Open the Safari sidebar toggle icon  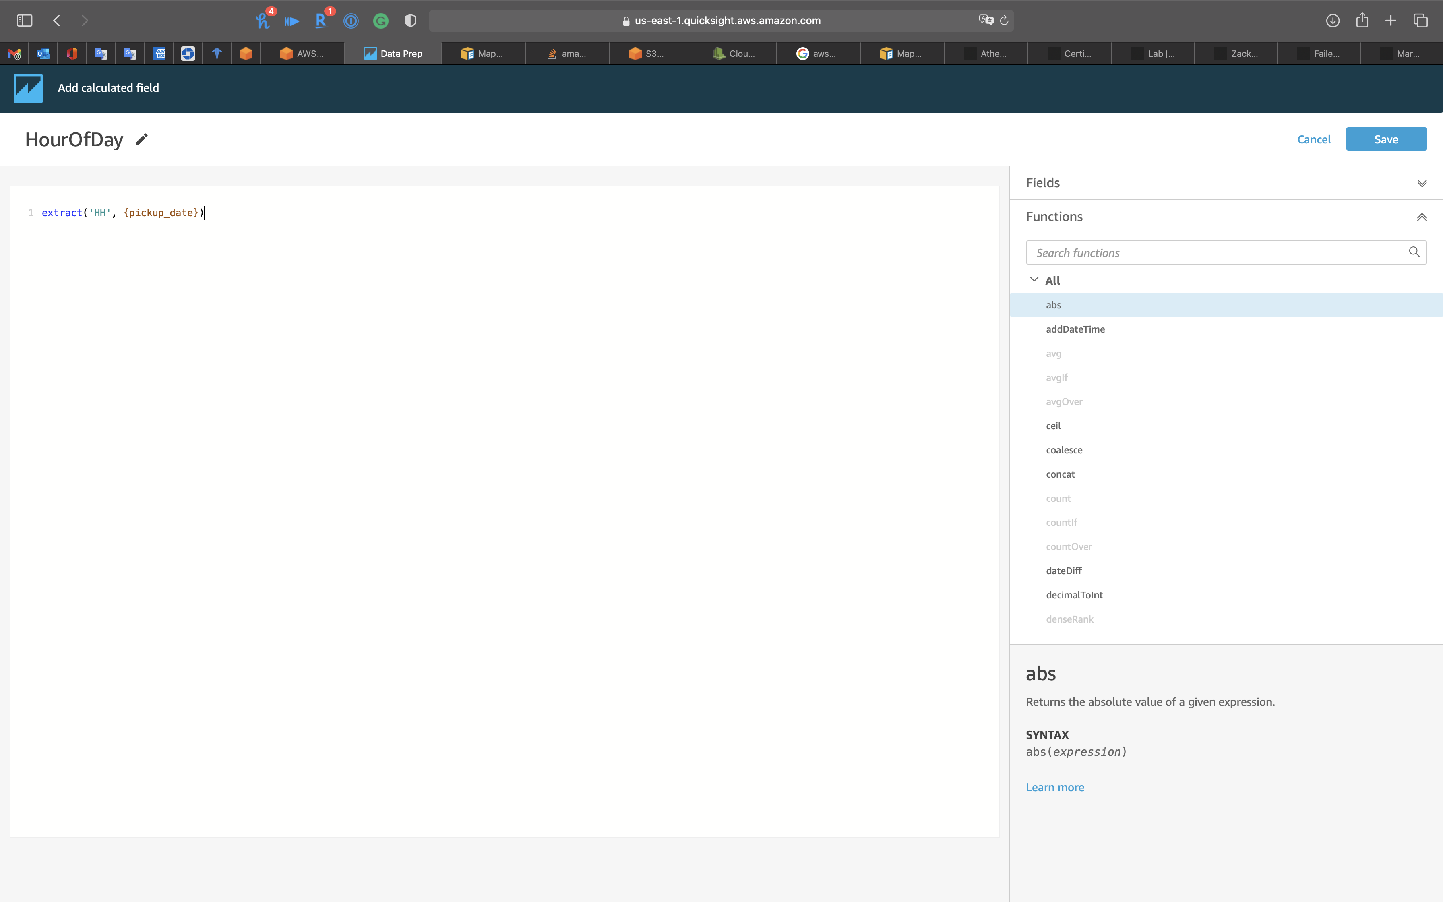(25, 21)
